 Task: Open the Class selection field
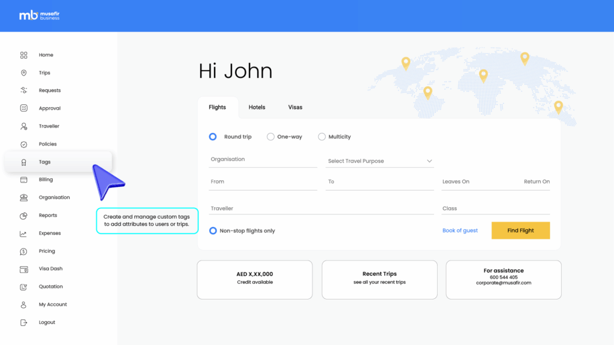pos(495,208)
